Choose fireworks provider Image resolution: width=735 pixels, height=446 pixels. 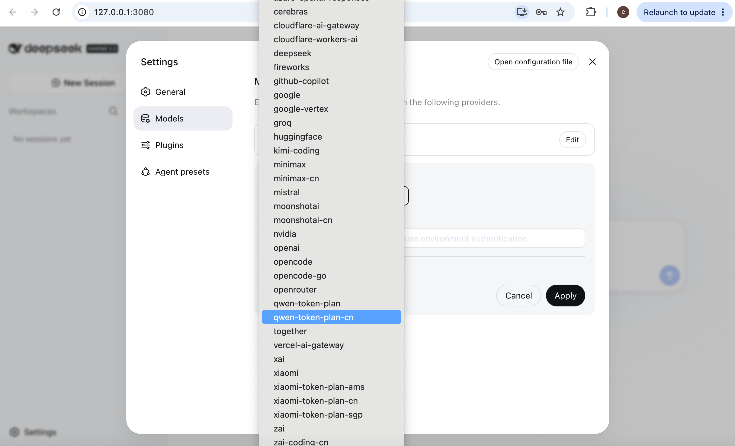[332, 67]
